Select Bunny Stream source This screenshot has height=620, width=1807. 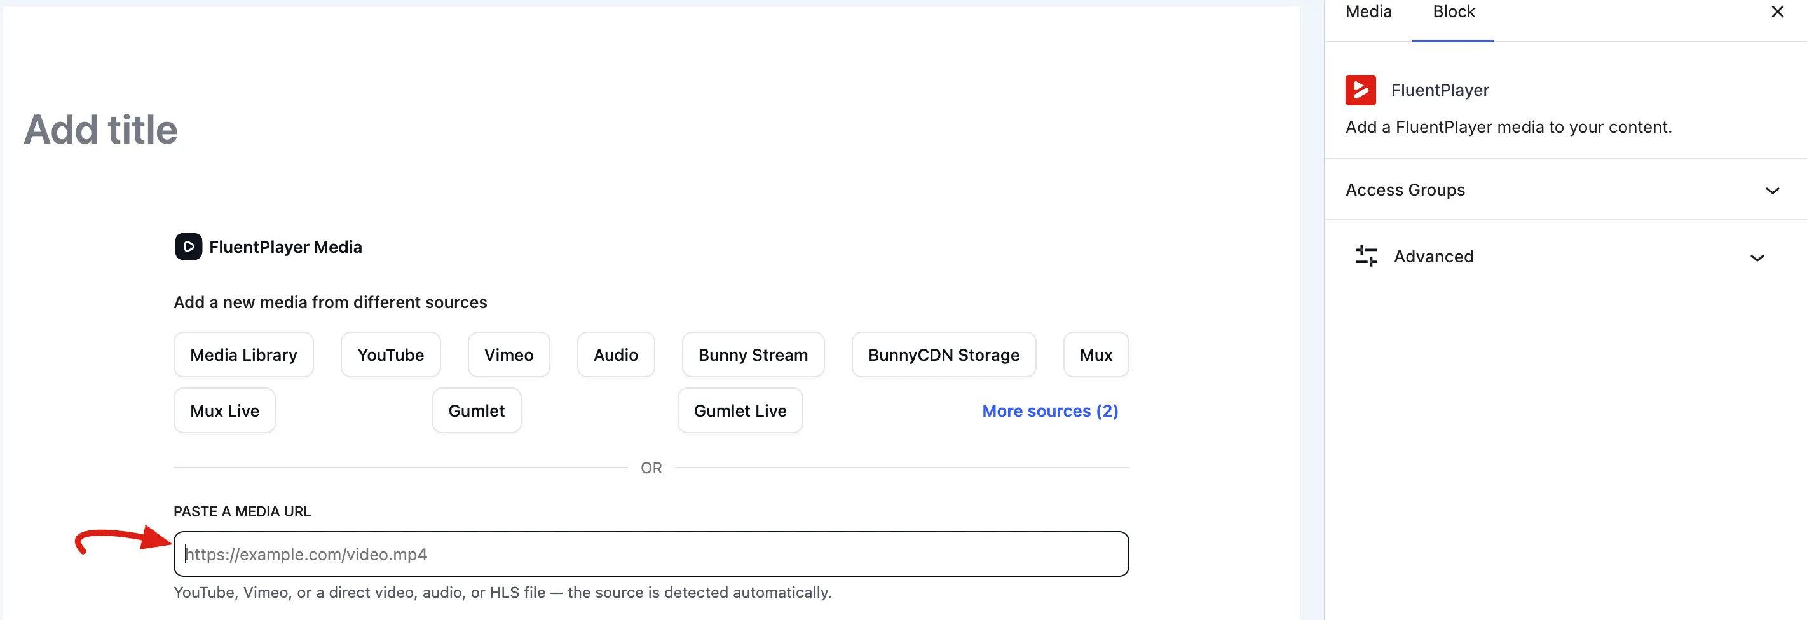coord(753,355)
